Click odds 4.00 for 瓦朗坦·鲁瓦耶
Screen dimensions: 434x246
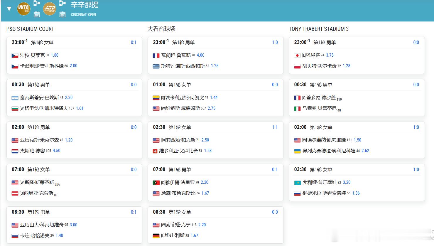(x=200, y=55)
